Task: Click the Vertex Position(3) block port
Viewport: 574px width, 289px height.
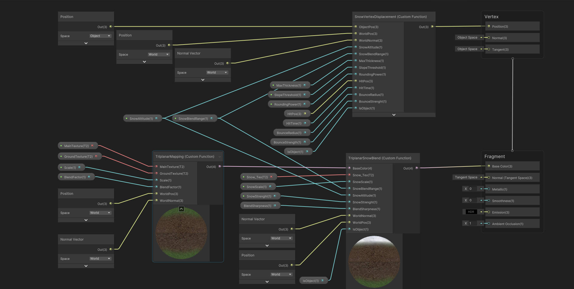Action: [x=489, y=26]
